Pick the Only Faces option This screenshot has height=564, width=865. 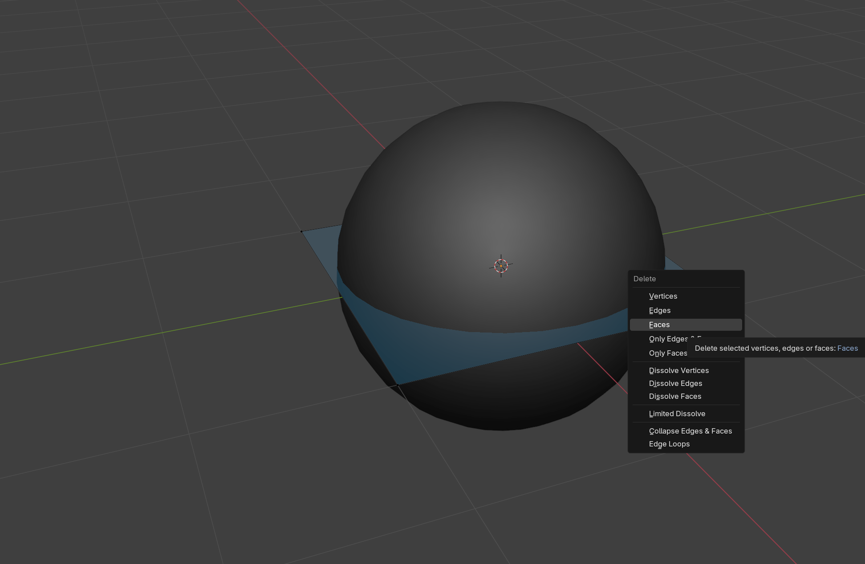pos(667,353)
